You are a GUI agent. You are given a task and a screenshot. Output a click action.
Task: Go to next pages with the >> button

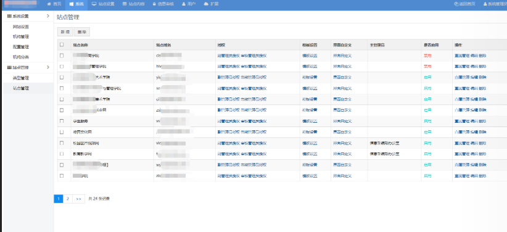tap(78, 199)
